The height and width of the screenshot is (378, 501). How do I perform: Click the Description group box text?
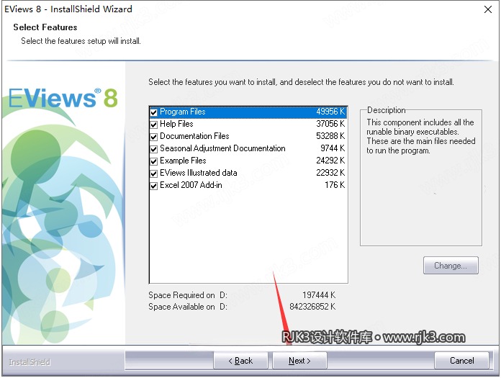[421, 136]
